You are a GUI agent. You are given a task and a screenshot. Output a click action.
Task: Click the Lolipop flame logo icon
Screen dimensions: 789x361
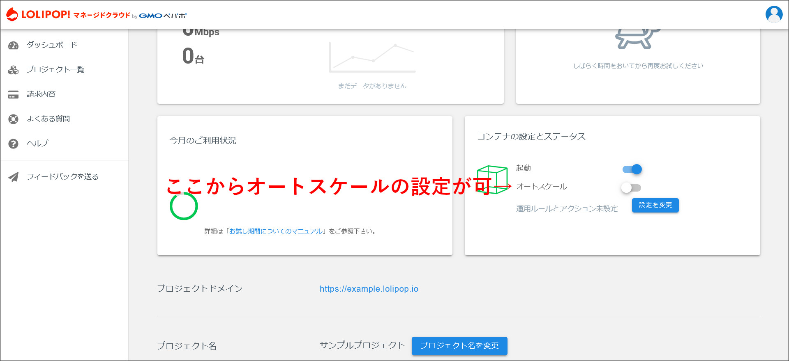tap(12, 14)
